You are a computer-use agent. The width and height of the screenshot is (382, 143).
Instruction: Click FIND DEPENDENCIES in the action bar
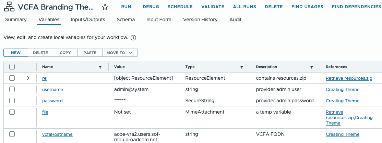[356, 7]
